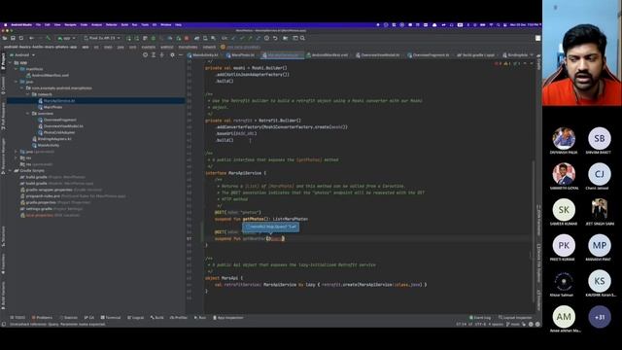Open the Android project view dropdown

22,55
